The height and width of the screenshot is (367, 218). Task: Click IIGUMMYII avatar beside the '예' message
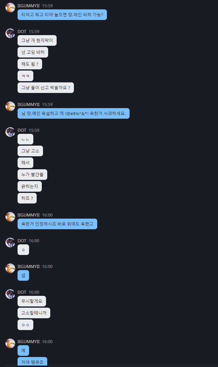[x=10, y=343]
